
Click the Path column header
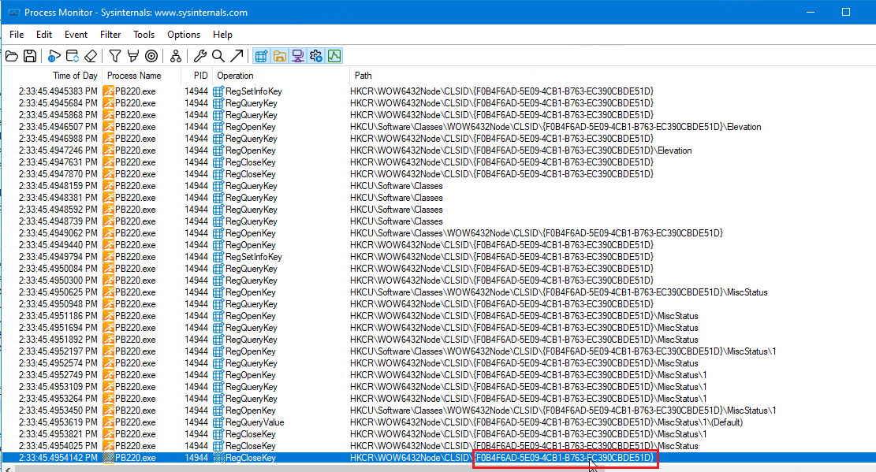tap(363, 76)
